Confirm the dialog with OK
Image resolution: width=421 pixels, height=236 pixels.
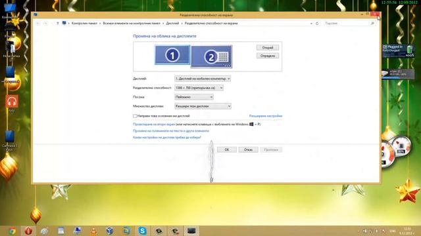tap(226, 149)
